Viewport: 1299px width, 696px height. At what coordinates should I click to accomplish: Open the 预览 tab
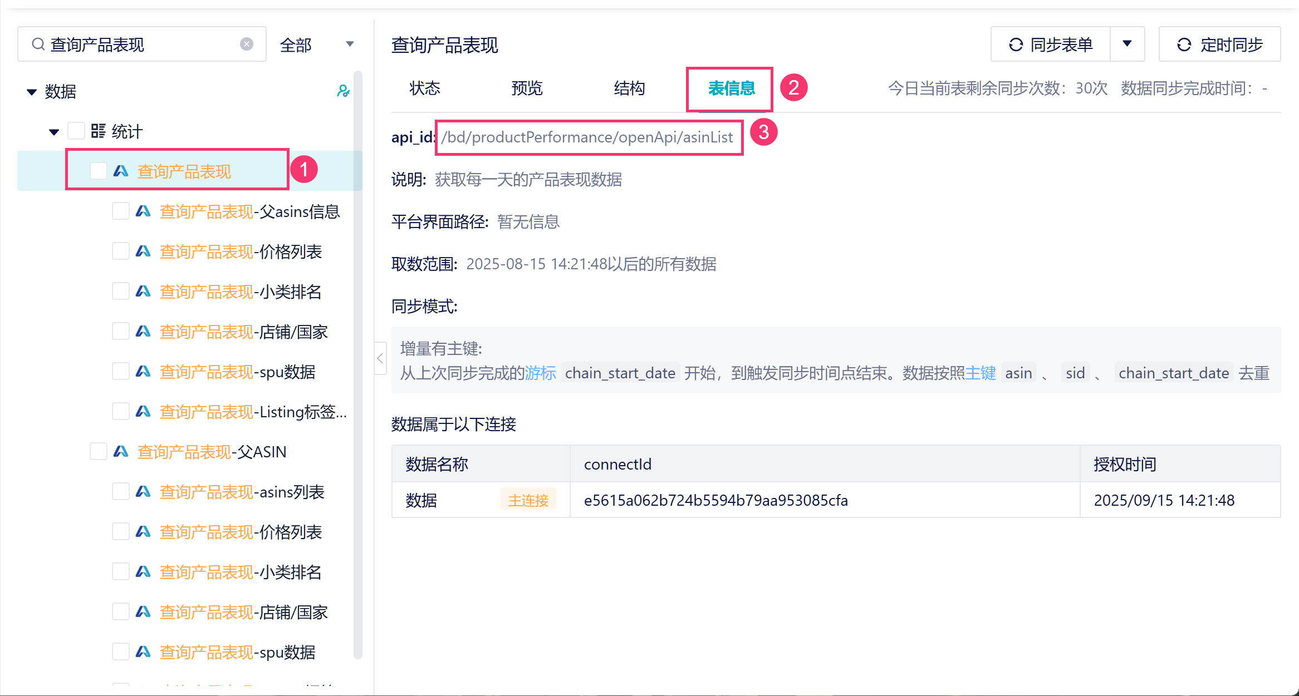pyautogui.click(x=527, y=88)
